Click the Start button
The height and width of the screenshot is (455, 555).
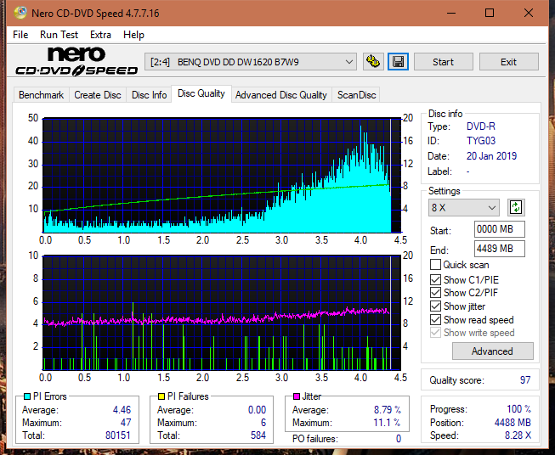click(x=443, y=62)
